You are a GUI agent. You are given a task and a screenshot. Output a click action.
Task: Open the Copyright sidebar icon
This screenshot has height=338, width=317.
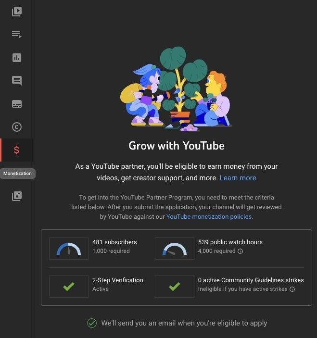pos(17,127)
